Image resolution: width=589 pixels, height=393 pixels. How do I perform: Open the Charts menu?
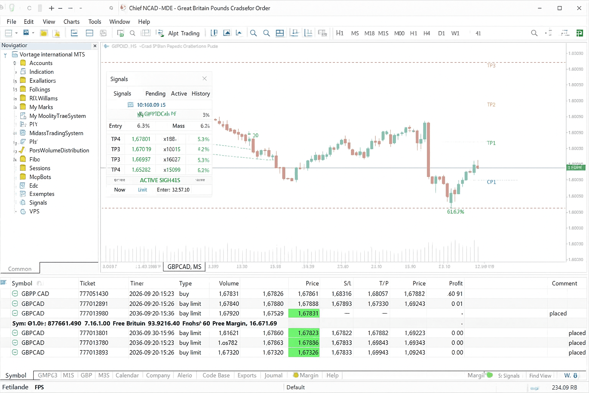(x=71, y=22)
